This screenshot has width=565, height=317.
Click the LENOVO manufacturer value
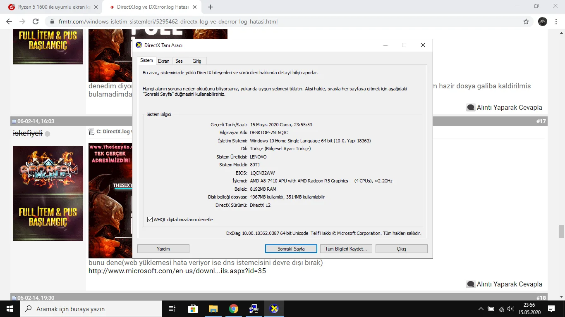click(x=258, y=157)
